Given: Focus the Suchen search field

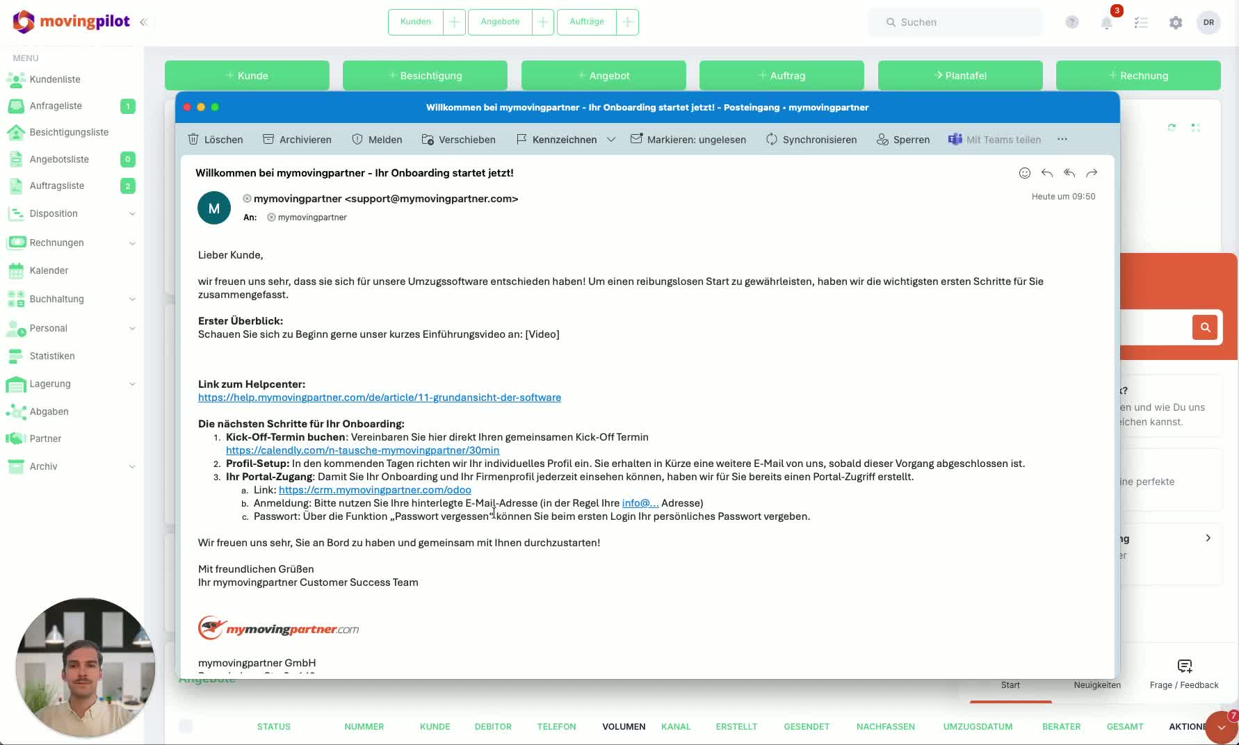Looking at the screenshot, I should point(955,22).
